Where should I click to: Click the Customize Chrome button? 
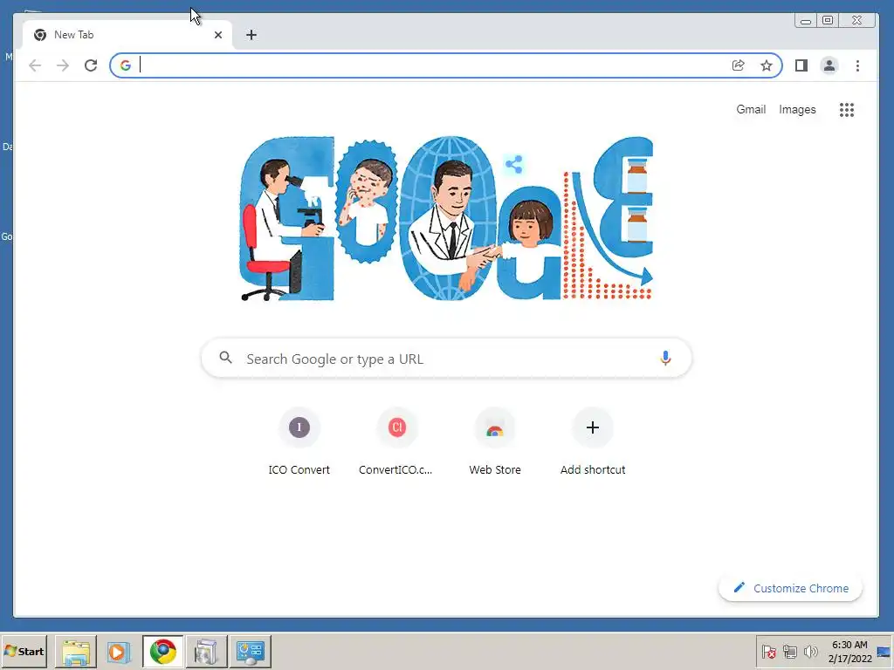coord(790,588)
